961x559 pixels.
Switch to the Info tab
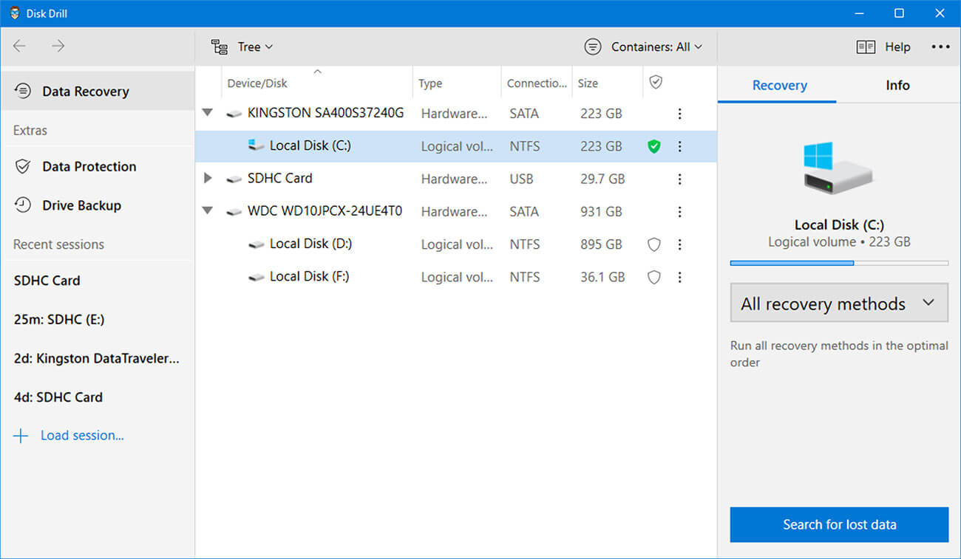[897, 85]
